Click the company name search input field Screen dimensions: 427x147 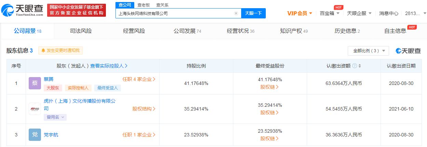(x=174, y=13)
